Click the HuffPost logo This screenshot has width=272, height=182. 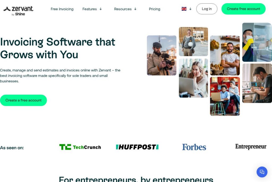[137, 147]
